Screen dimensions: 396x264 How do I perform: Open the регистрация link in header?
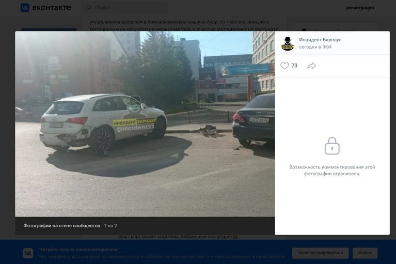pos(360,8)
